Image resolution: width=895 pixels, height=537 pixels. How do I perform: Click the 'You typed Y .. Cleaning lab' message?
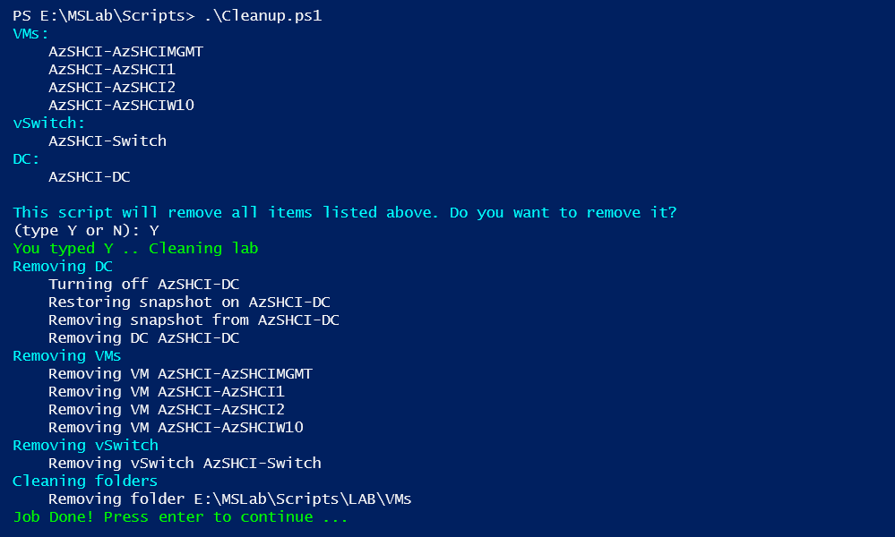coord(135,249)
